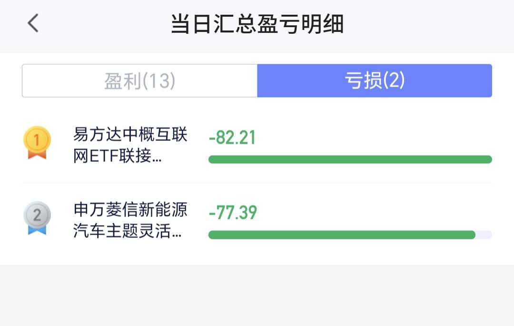Tap the silver rank 2 medal

pos(37,218)
